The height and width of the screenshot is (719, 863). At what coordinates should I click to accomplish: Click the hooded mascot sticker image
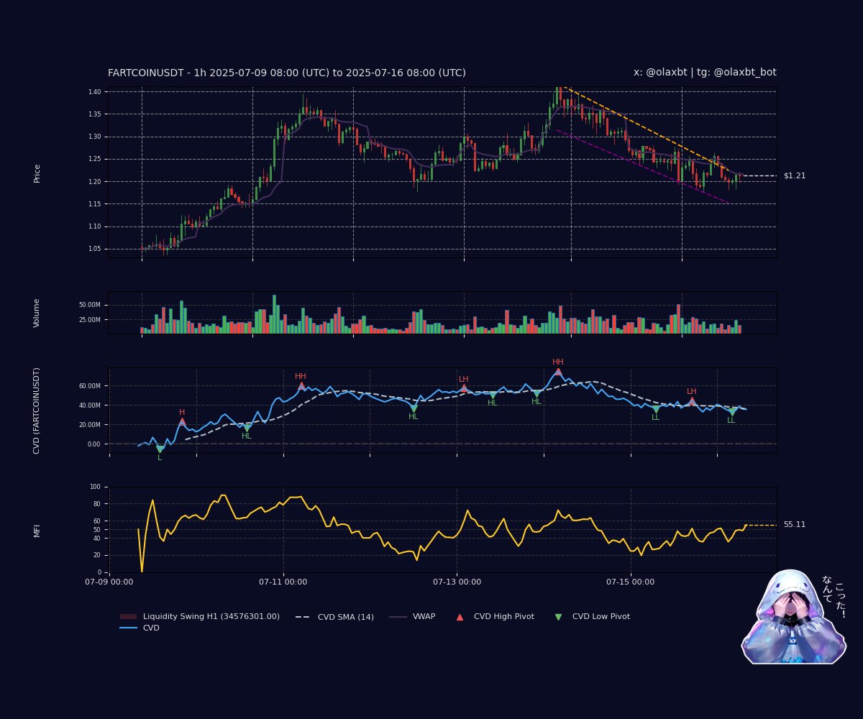(x=793, y=617)
